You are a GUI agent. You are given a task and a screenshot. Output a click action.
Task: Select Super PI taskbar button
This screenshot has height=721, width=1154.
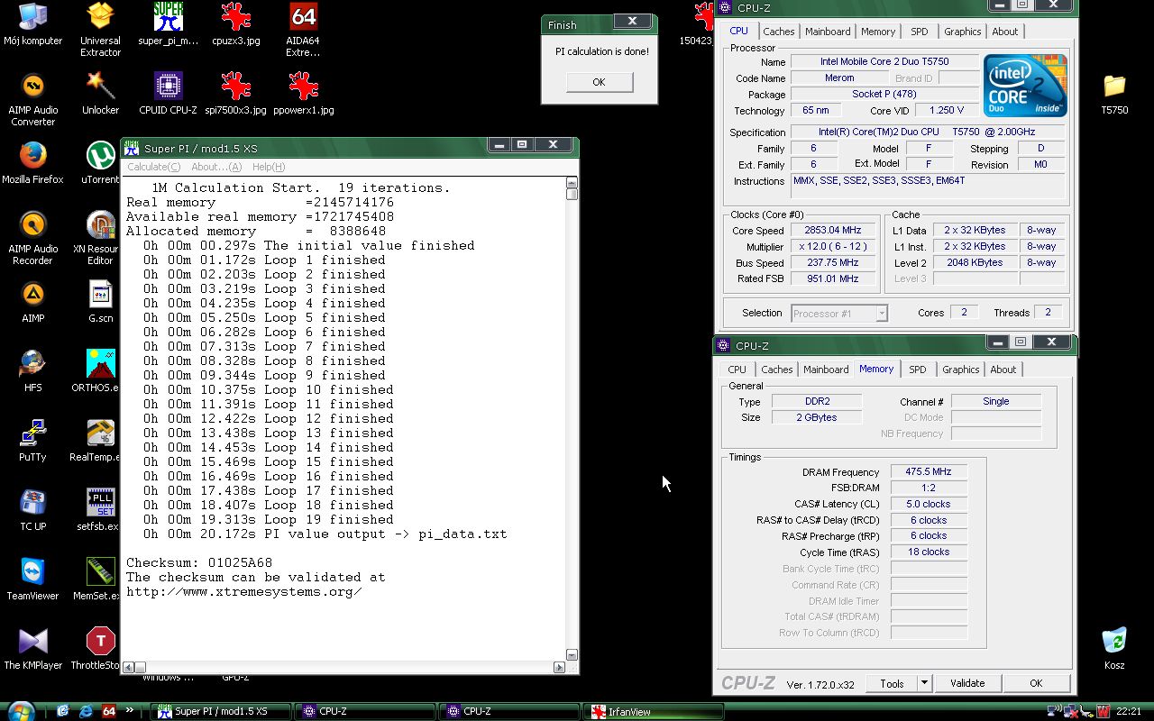220,711
